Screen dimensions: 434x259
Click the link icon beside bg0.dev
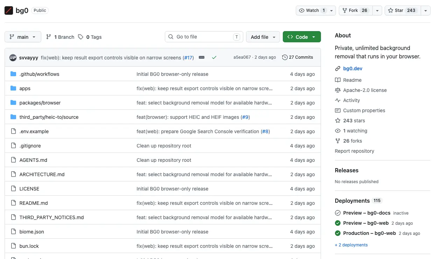pos(338,69)
